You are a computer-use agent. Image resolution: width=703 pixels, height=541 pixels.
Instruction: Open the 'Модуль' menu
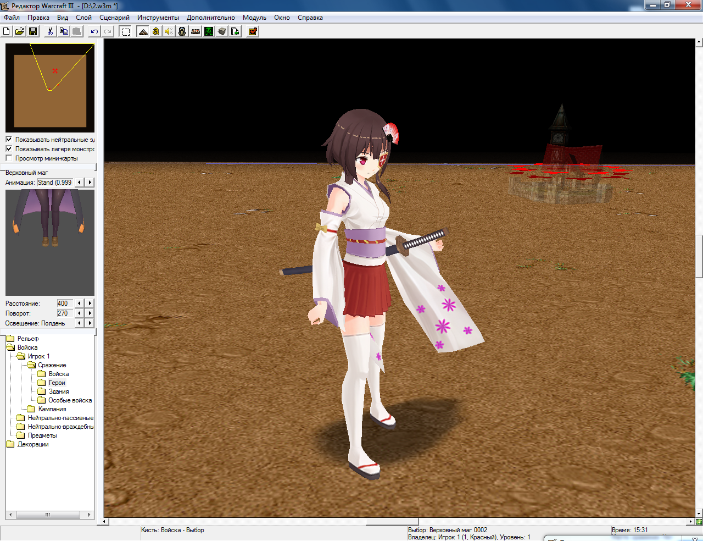254,18
